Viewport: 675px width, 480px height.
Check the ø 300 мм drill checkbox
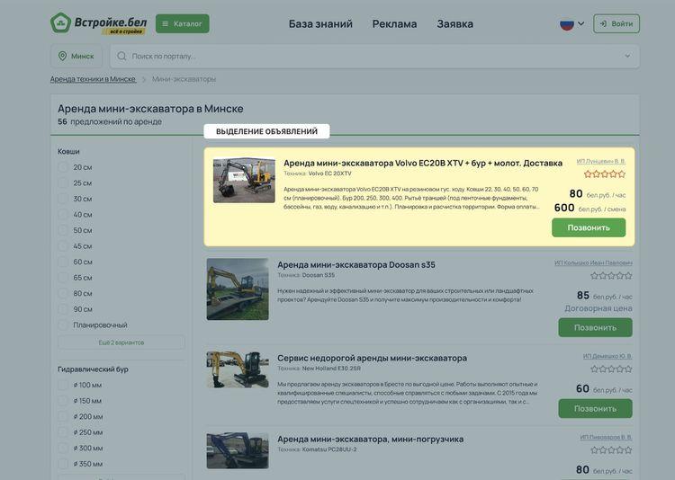[x=63, y=449]
